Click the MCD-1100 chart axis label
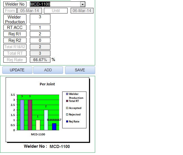Screen dimensions: 183x155 tap(38, 135)
